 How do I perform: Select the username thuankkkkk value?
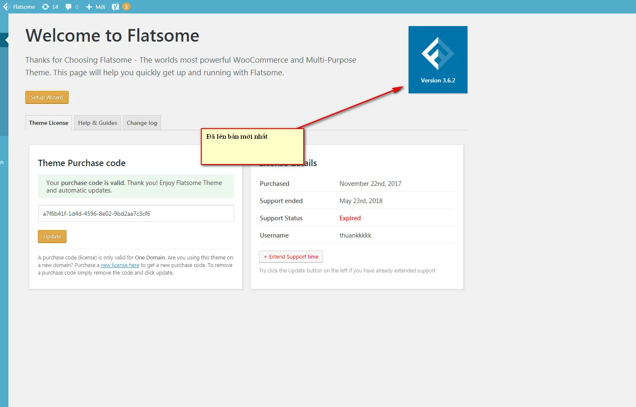[x=355, y=235]
